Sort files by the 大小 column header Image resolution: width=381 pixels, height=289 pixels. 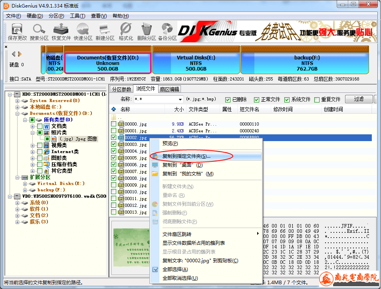tap(176, 109)
